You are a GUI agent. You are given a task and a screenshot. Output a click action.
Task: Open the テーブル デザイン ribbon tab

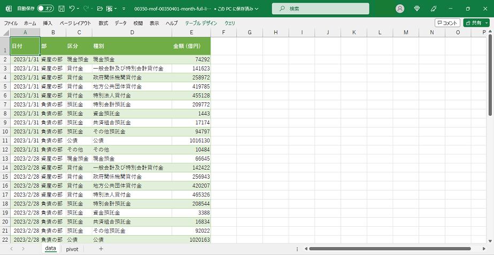point(201,23)
